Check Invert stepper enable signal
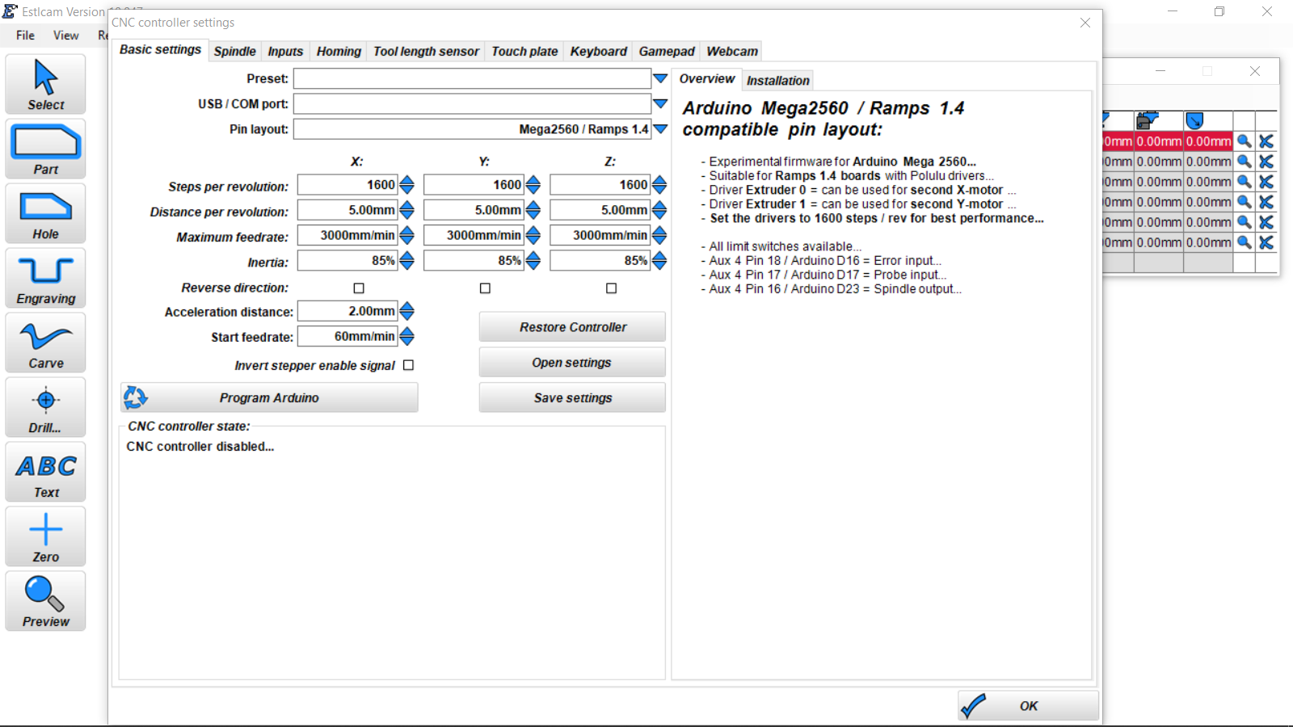Image resolution: width=1293 pixels, height=727 pixels. (x=408, y=365)
